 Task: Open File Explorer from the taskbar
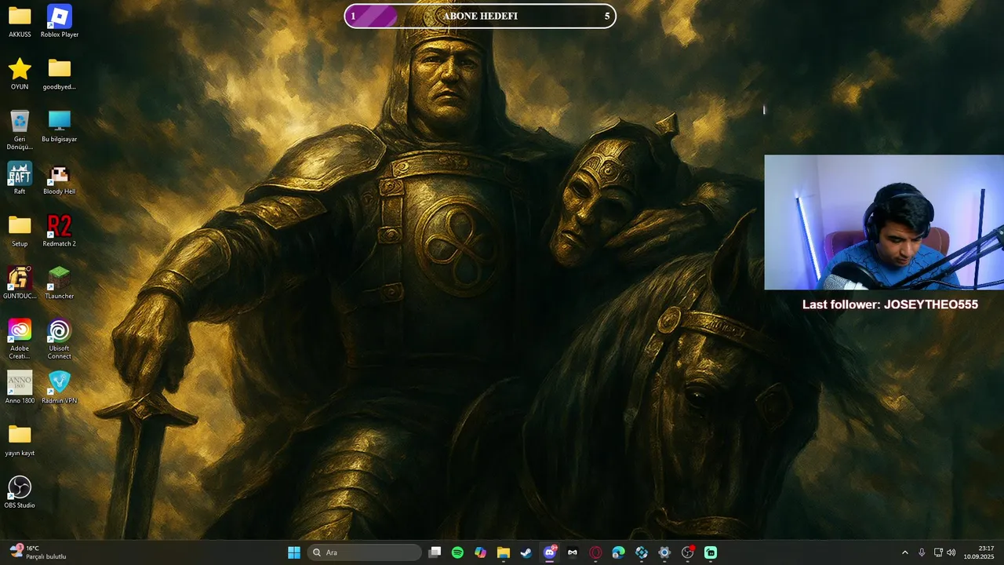pyautogui.click(x=504, y=552)
